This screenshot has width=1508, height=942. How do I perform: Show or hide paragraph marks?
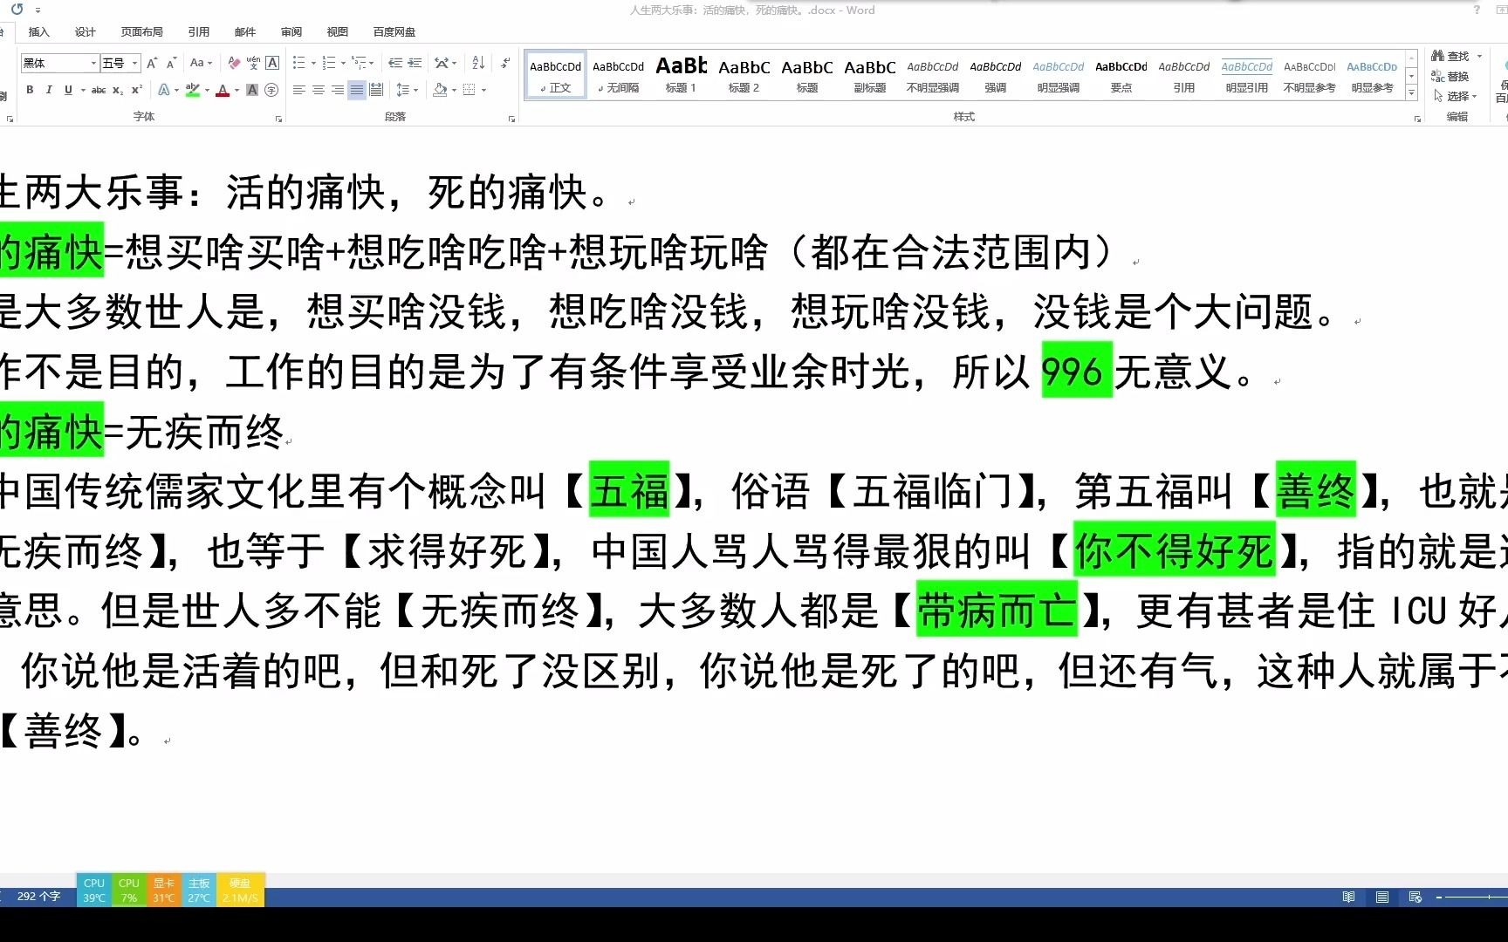coord(505,63)
